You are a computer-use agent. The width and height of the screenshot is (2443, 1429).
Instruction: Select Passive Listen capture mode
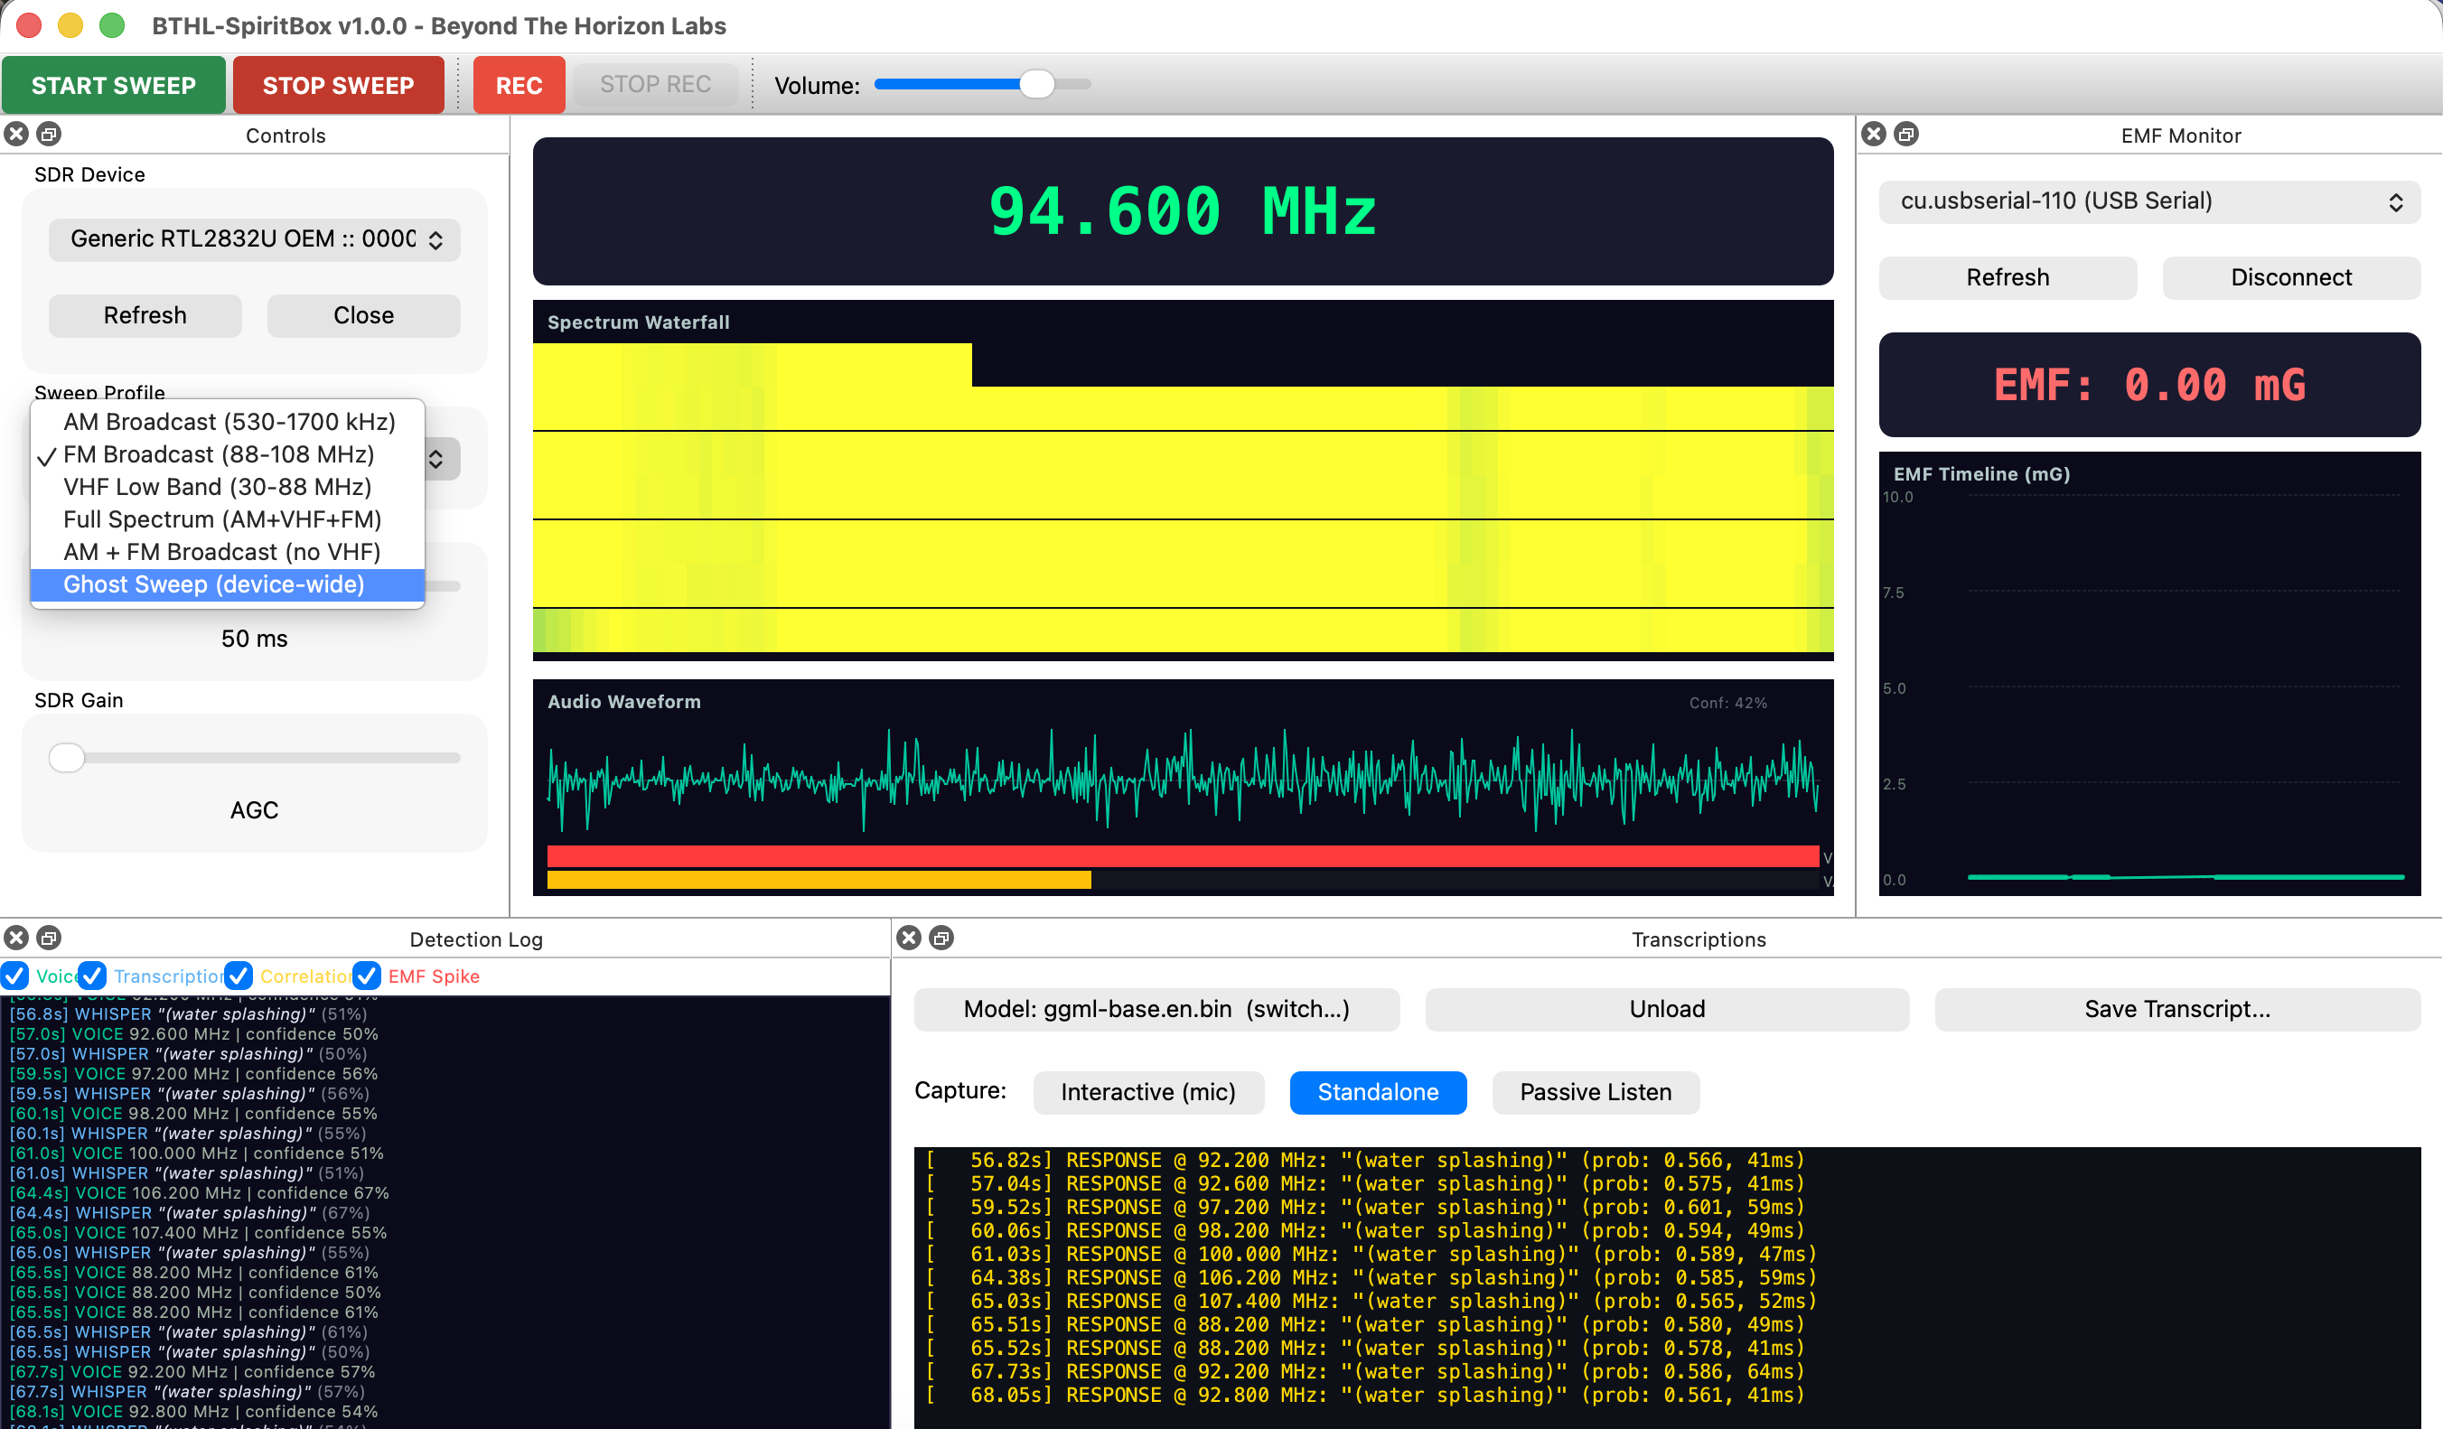(1596, 1093)
